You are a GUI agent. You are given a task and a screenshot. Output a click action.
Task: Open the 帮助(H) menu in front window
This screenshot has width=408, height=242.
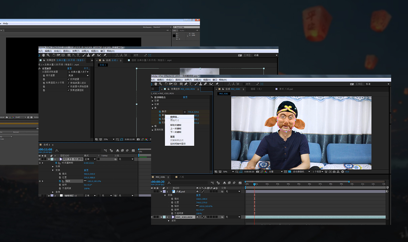(x=223, y=80)
